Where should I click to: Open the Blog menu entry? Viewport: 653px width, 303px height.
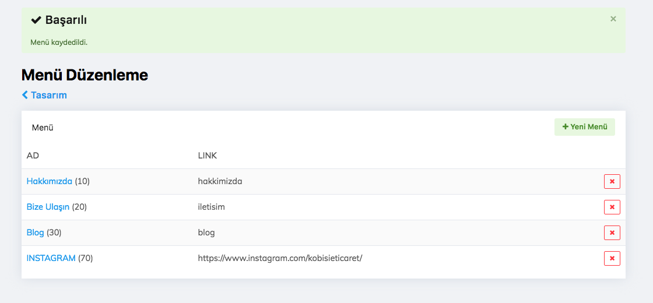pyautogui.click(x=35, y=232)
